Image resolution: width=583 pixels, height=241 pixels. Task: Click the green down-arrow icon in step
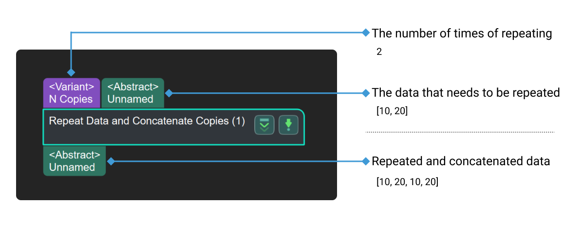pyautogui.click(x=288, y=125)
